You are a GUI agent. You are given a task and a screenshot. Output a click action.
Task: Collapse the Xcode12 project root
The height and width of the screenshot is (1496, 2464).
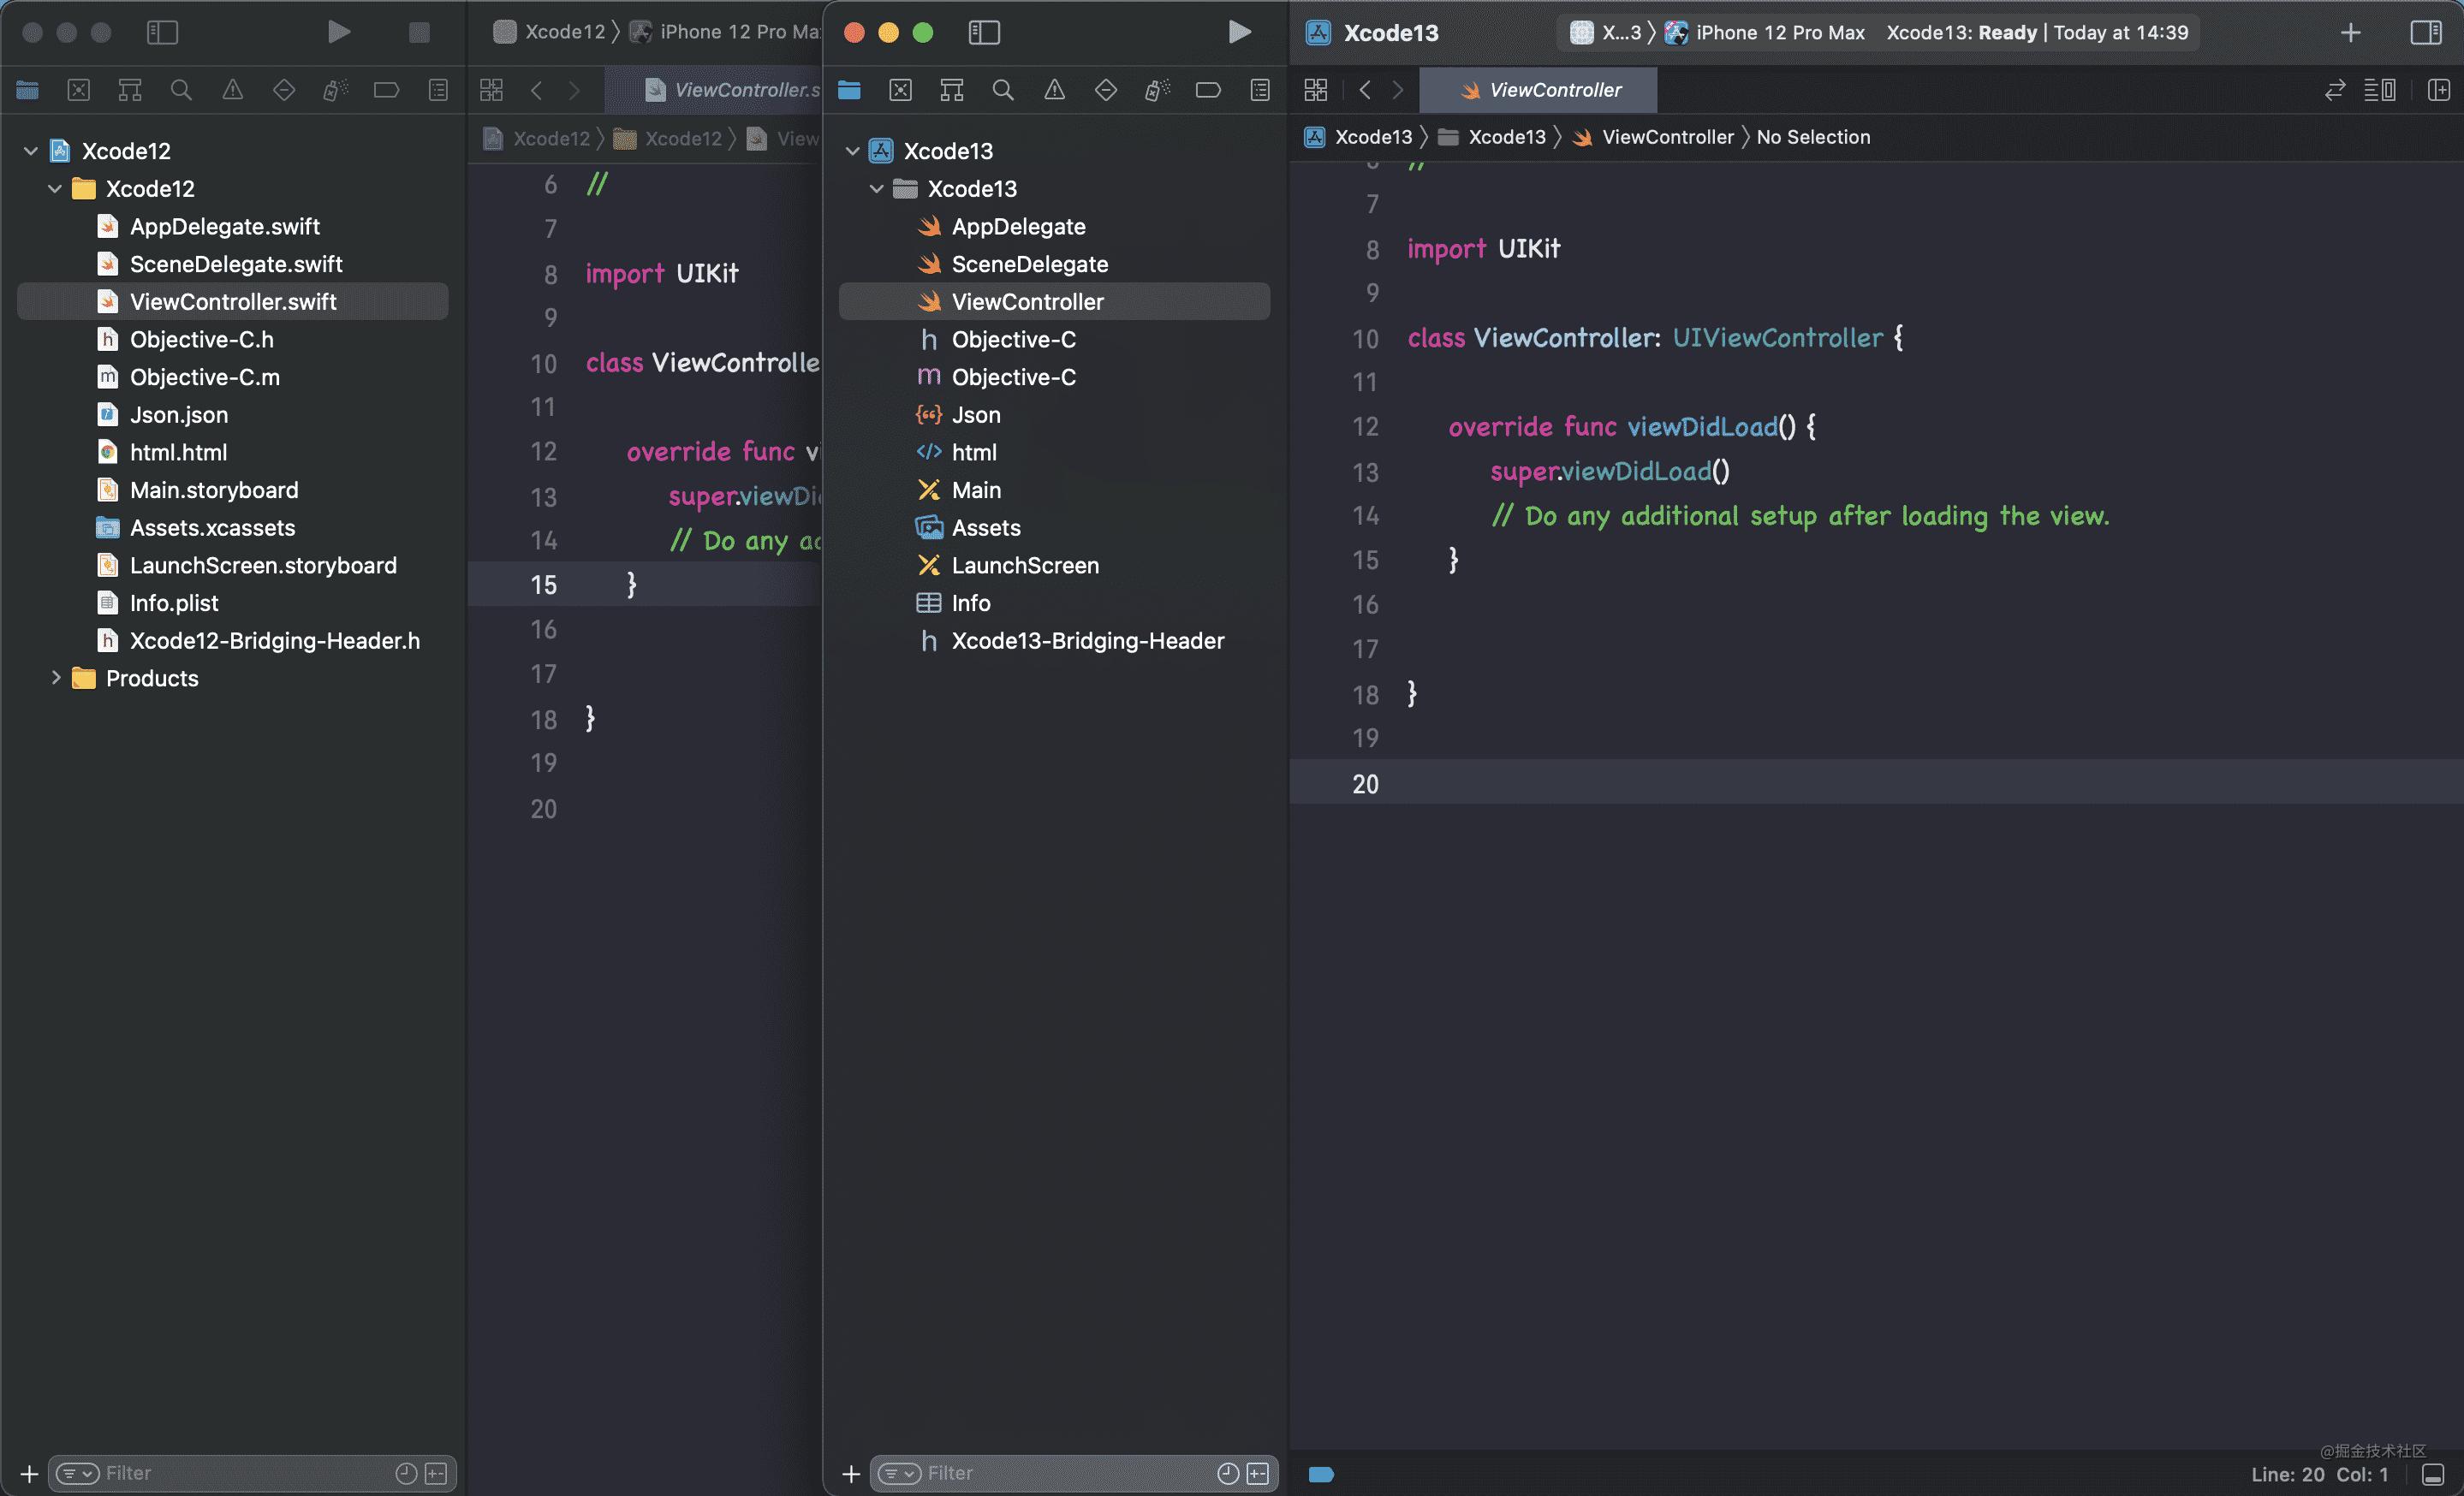(x=30, y=151)
